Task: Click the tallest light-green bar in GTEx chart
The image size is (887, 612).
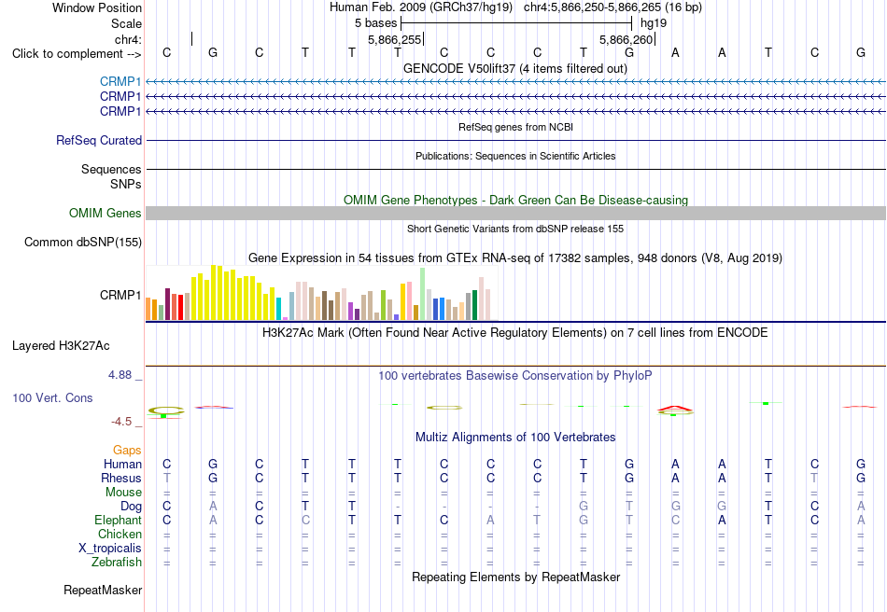Action: pyautogui.click(x=423, y=294)
